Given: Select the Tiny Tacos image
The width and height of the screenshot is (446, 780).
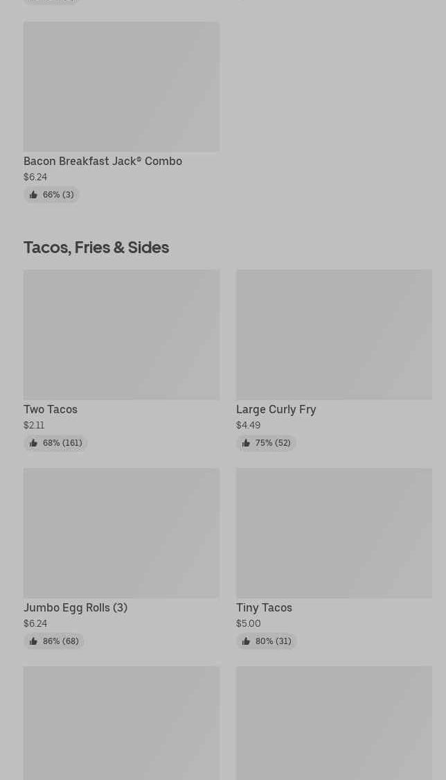Looking at the screenshot, I should [x=334, y=532].
